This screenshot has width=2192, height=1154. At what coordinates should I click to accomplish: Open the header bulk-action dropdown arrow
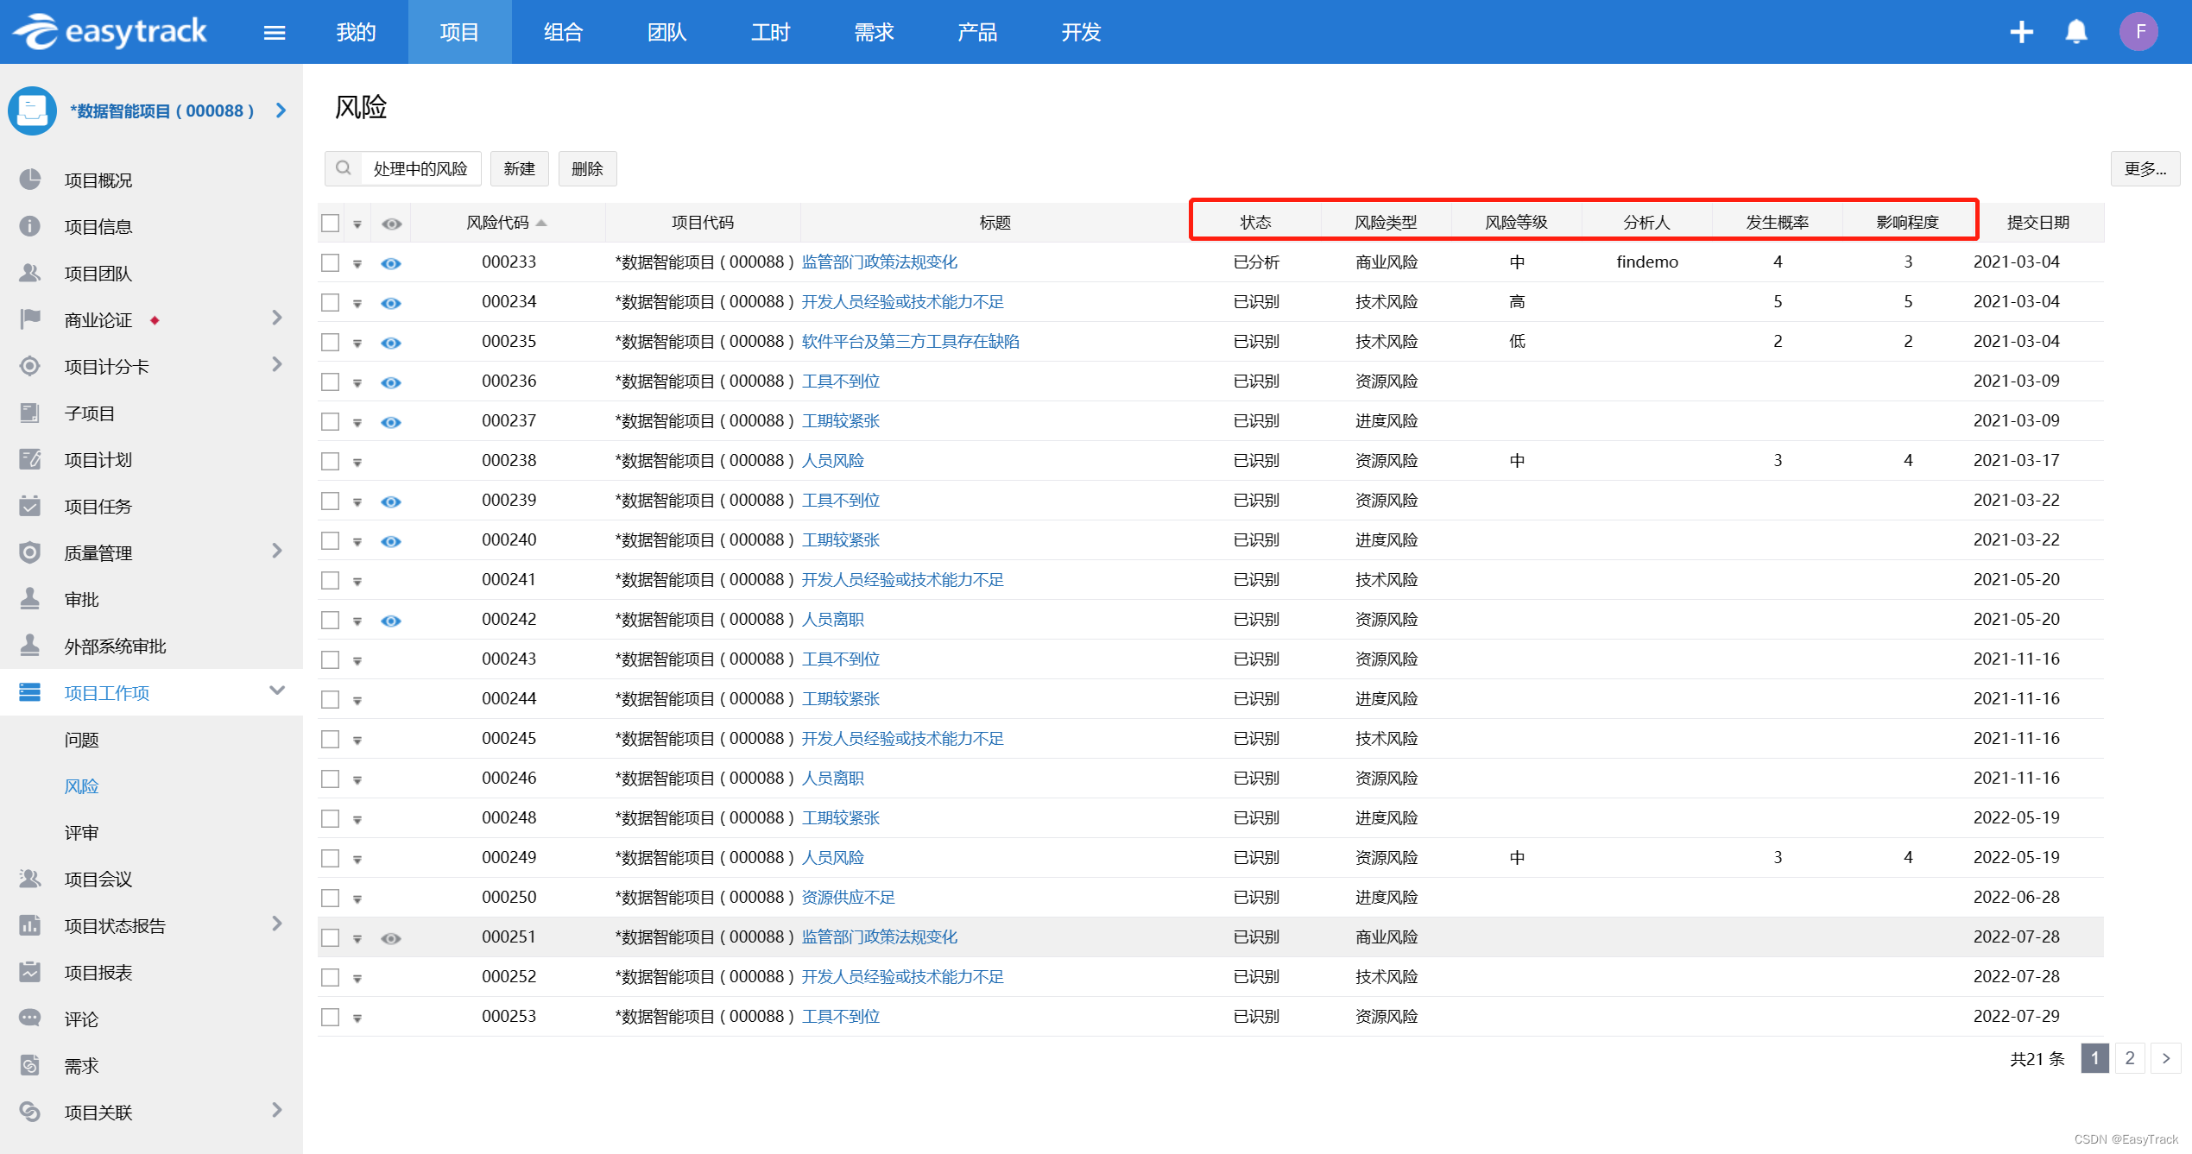357,224
